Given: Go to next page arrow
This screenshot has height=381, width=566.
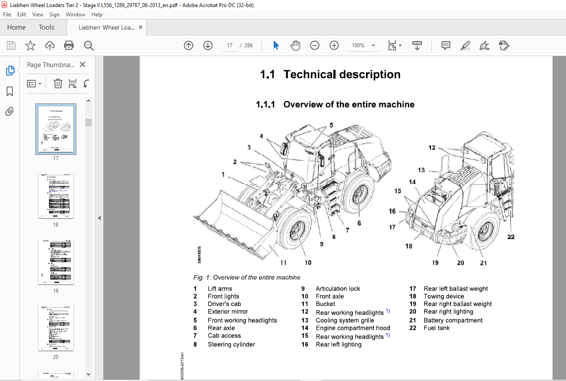Looking at the screenshot, I should (x=208, y=45).
